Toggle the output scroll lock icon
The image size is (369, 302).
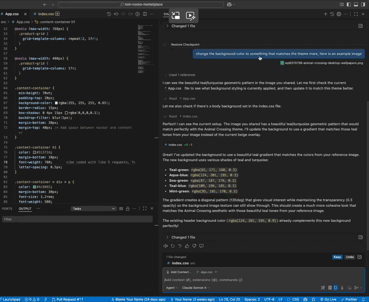tap(128, 208)
